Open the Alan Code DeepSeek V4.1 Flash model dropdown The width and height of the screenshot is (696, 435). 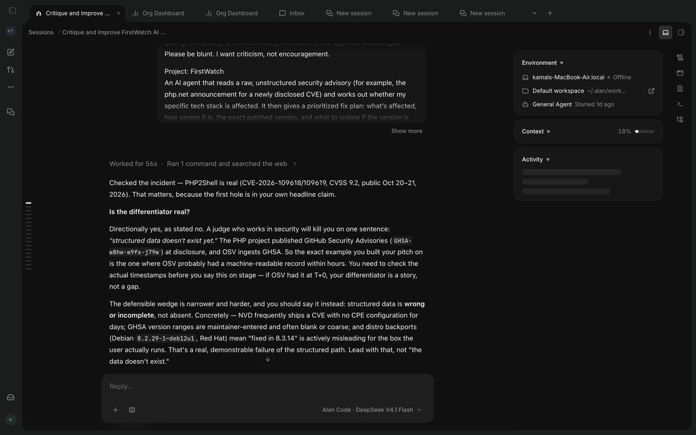tap(372, 409)
